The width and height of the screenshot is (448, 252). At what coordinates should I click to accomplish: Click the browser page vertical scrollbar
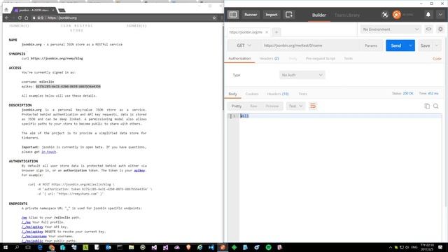pyautogui.click(x=223, y=67)
